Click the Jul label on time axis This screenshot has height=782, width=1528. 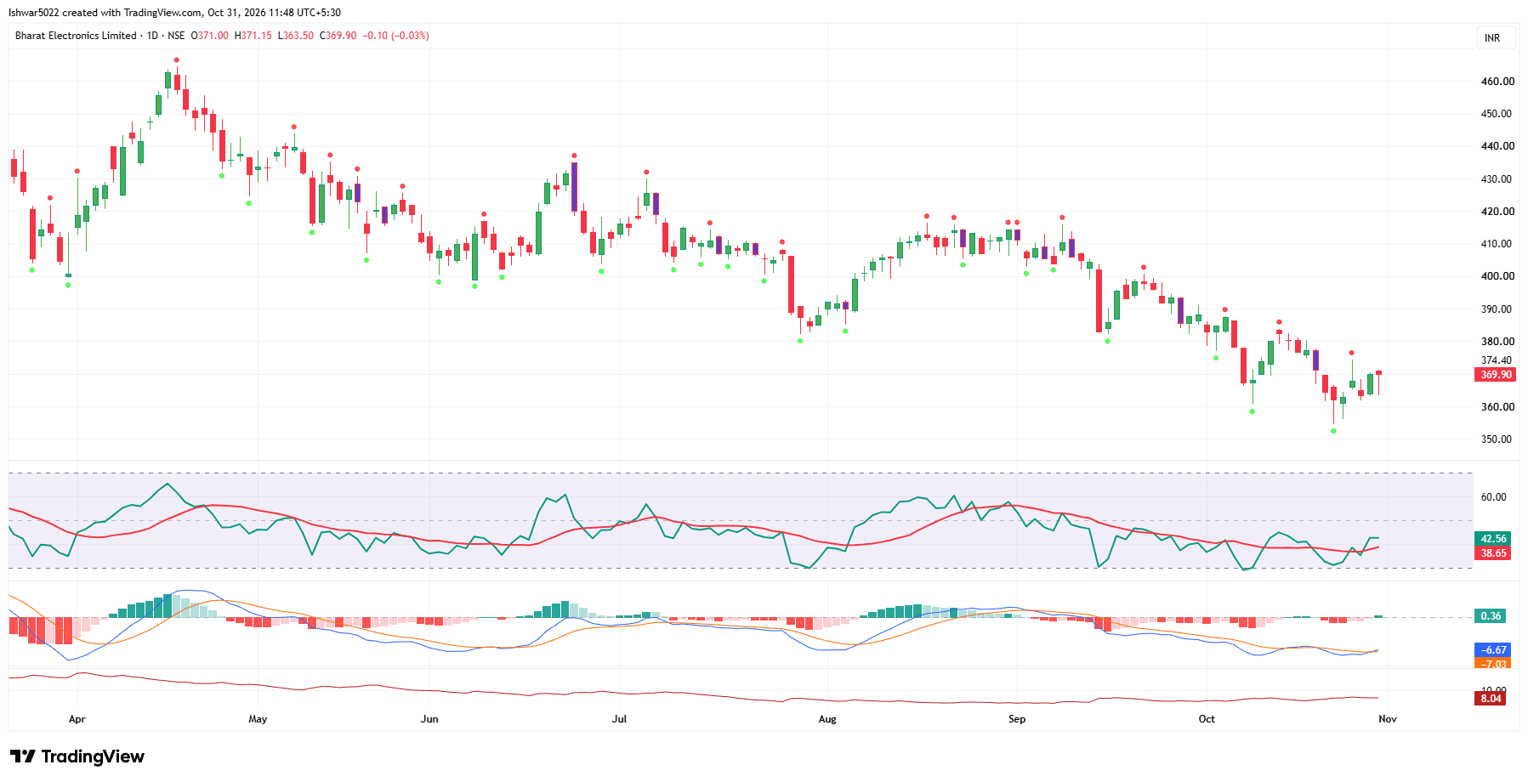pos(619,719)
